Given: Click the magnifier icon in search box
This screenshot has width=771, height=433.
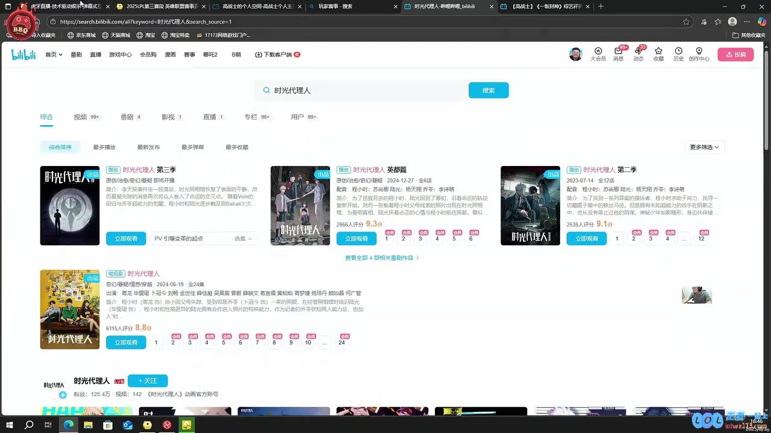Looking at the screenshot, I should (266, 90).
